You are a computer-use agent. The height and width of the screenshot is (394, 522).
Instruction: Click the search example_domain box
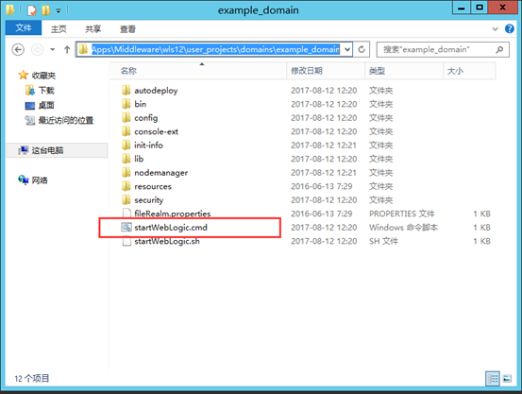[443, 50]
